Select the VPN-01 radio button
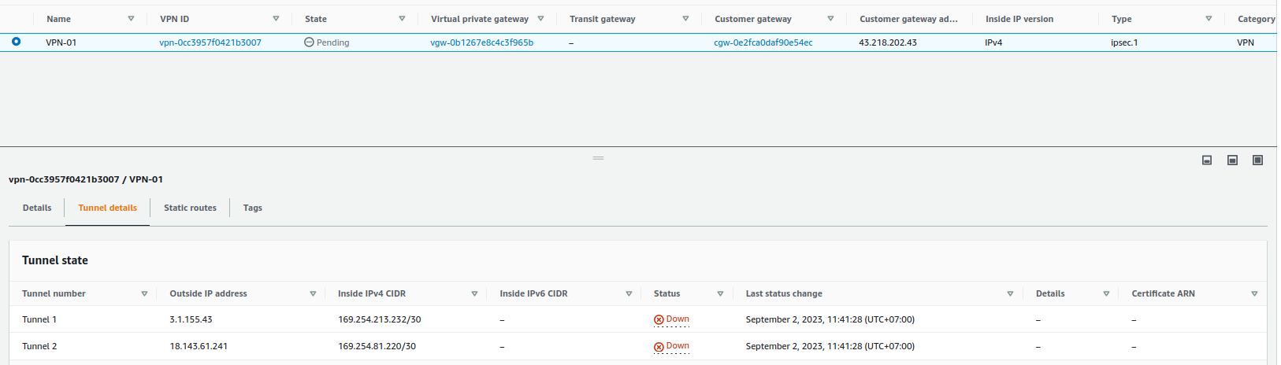The height and width of the screenshot is (365, 1281). 16,42
